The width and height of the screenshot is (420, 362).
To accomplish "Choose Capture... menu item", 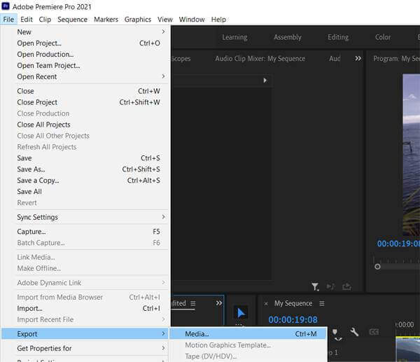I will (x=85, y=232).
